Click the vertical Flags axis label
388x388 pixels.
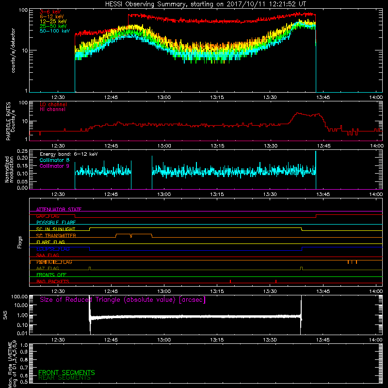20,242
